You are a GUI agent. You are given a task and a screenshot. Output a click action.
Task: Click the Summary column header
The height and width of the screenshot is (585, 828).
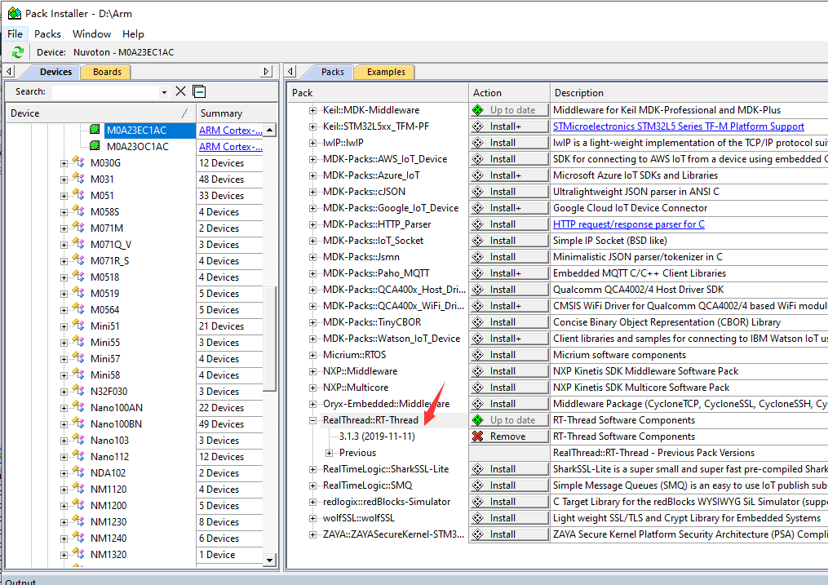click(x=237, y=113)
